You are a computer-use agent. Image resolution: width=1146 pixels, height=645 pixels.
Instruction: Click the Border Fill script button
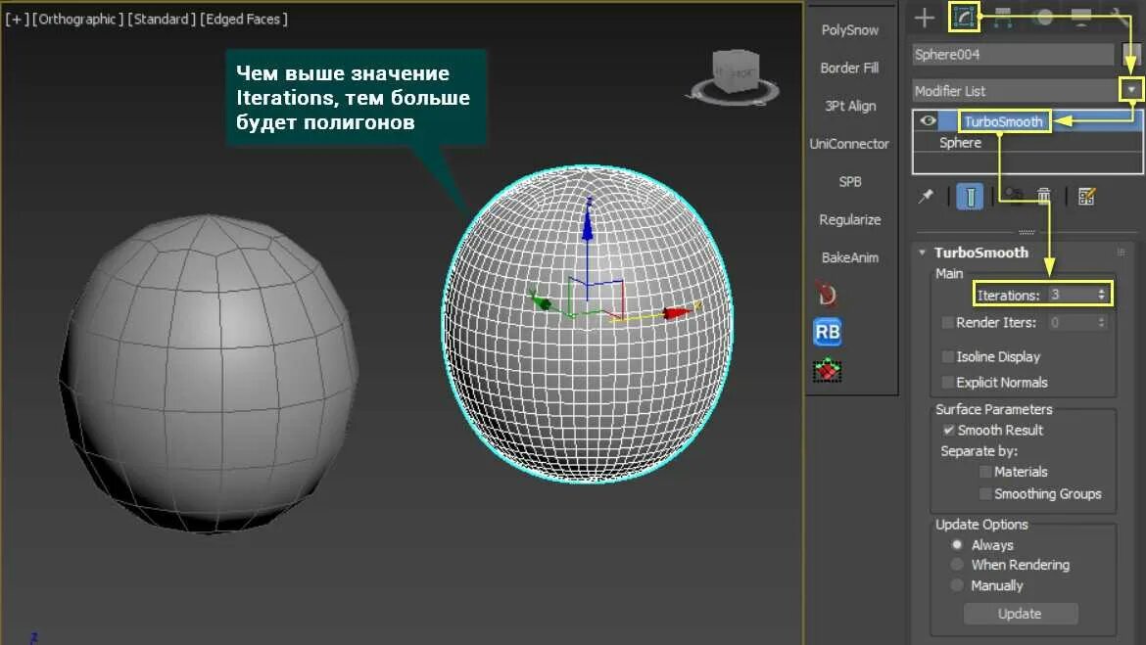(850, 68)
